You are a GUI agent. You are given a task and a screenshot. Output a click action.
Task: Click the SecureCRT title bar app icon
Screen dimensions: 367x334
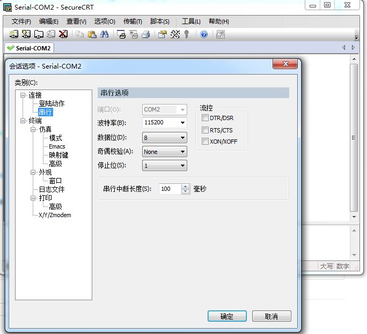(x=8, y=8)
